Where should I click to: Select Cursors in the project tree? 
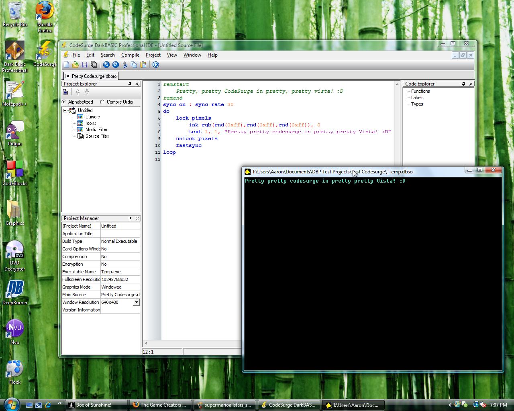coord(92,117)
